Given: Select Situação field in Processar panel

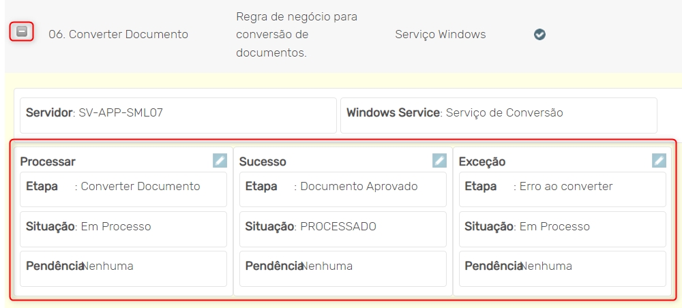Looking at the screenshot, I should [x=123, y=228].
